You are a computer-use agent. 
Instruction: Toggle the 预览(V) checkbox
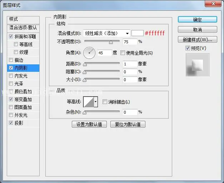(x=188, y=48)
